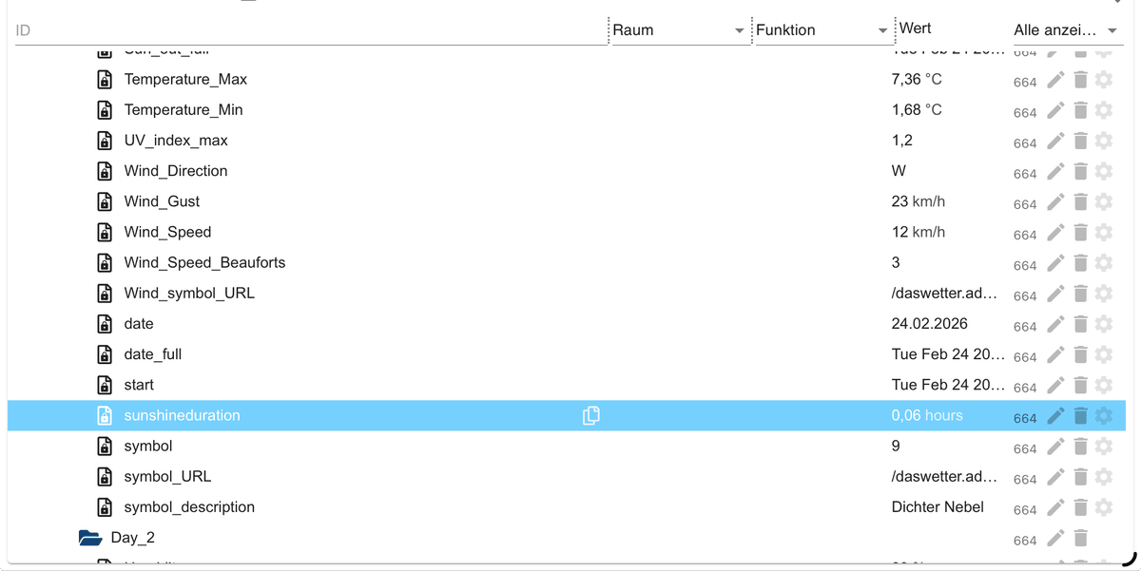1141x571 pixels.
Task: Select the Wind_Speed_Beauforts tree row
Action: tap(204, 263)
